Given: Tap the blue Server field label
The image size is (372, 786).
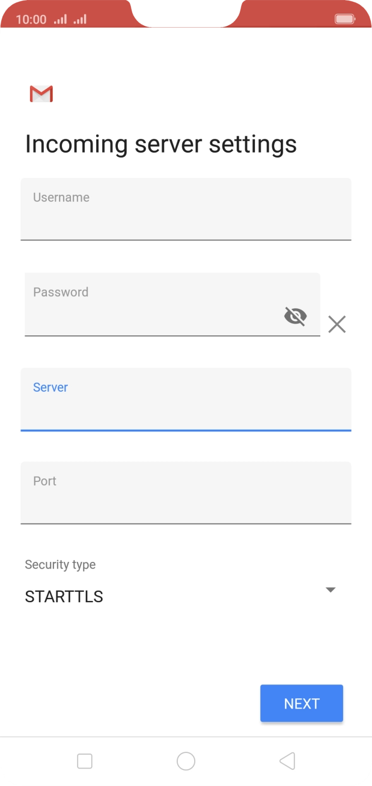Looking at the screenshot, I should 50,387.
